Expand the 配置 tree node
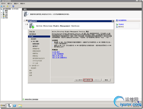The image size is (143, 109). point(1,16)
